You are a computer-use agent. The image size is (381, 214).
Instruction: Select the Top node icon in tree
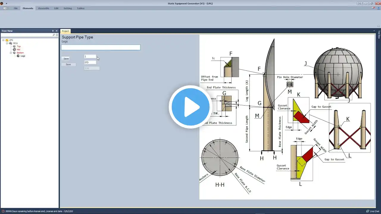click(x=14, y=46)
